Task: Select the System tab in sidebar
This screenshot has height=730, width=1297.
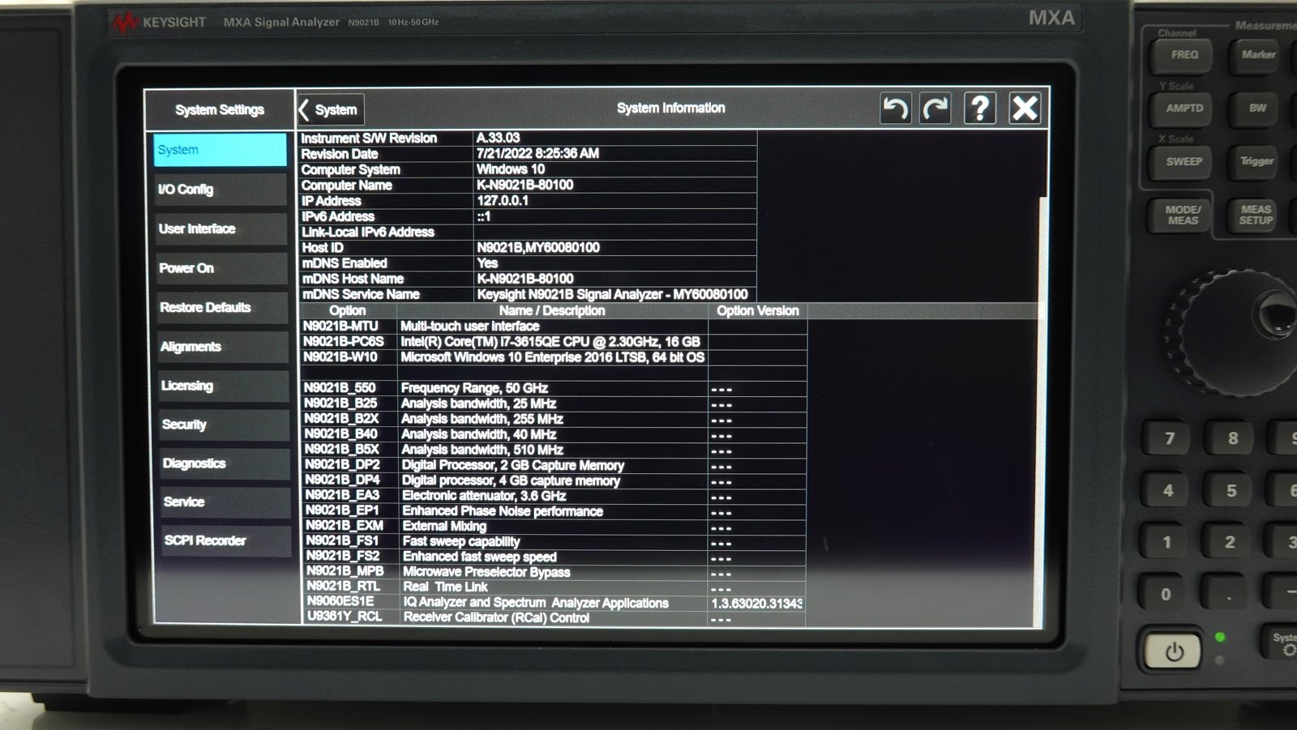Action: [220, 150]
